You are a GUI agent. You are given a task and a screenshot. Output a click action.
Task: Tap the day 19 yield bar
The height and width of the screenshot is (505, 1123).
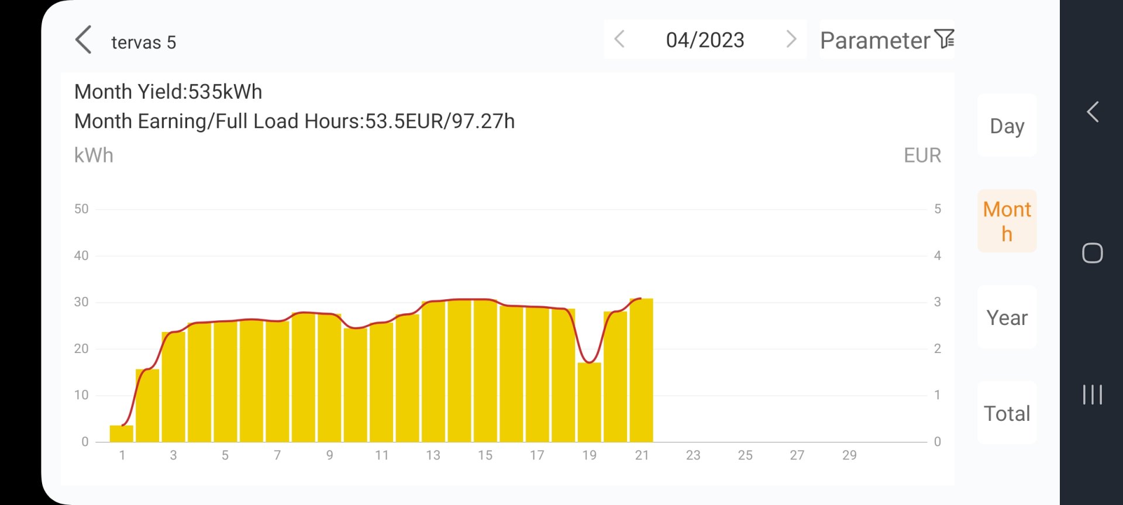589,402
